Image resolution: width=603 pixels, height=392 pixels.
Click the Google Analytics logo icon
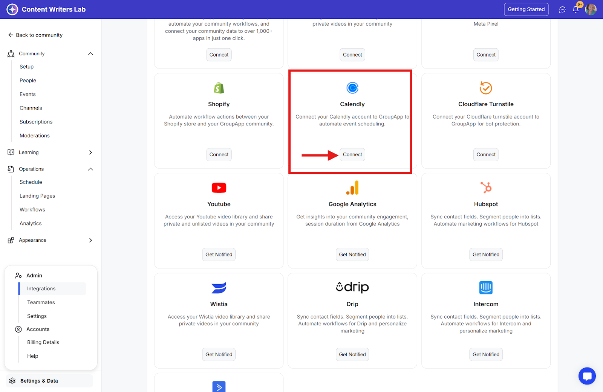[352, 188]
